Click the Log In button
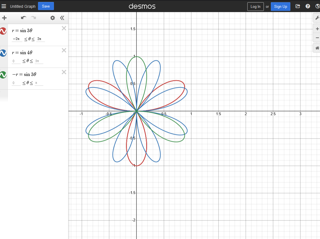320x239 pixels. 255,6
